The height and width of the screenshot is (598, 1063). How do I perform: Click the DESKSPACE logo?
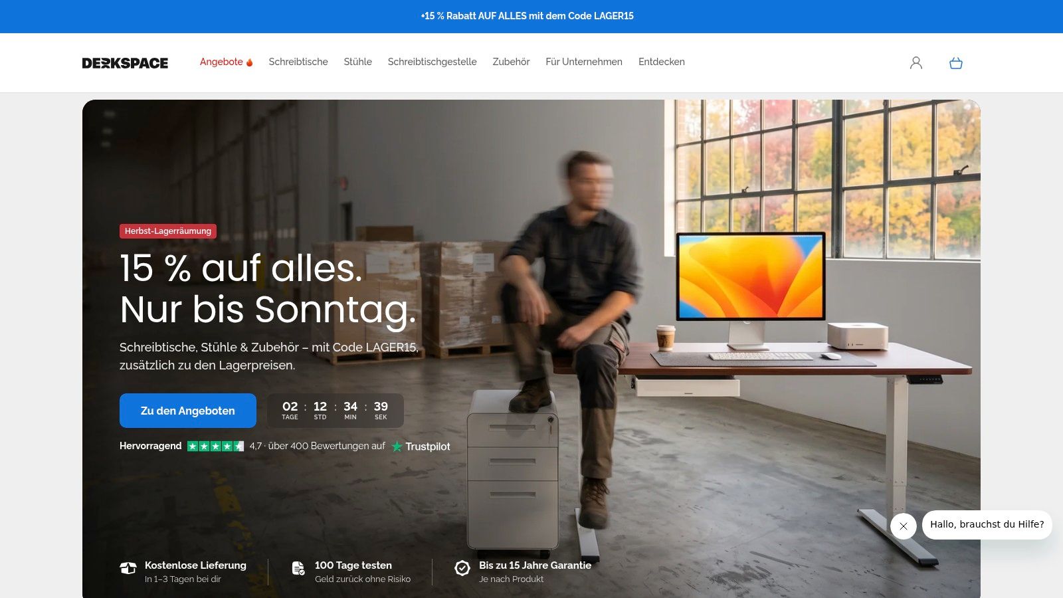125,63
